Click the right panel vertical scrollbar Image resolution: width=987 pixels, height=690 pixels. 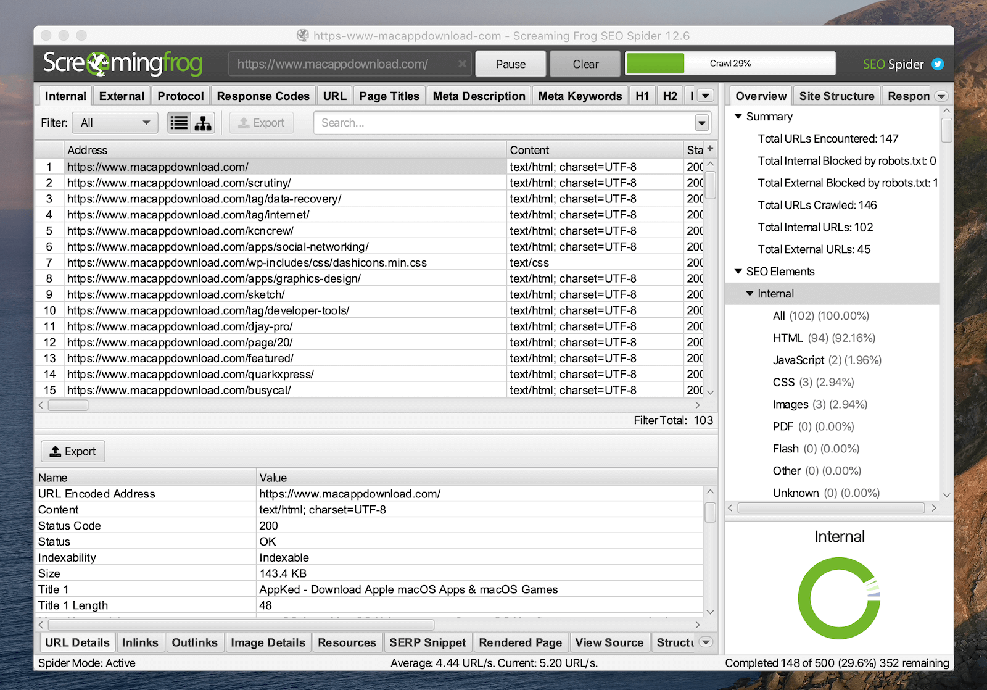[946, 130]
